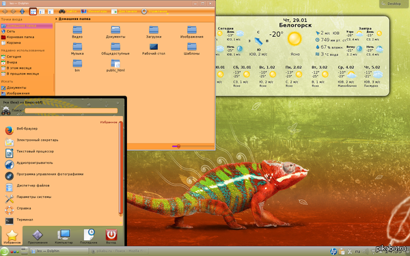The image size is (410, 256).
Task: Click the leo — Dolphin taskbar entry
Action: coord(59,251)
